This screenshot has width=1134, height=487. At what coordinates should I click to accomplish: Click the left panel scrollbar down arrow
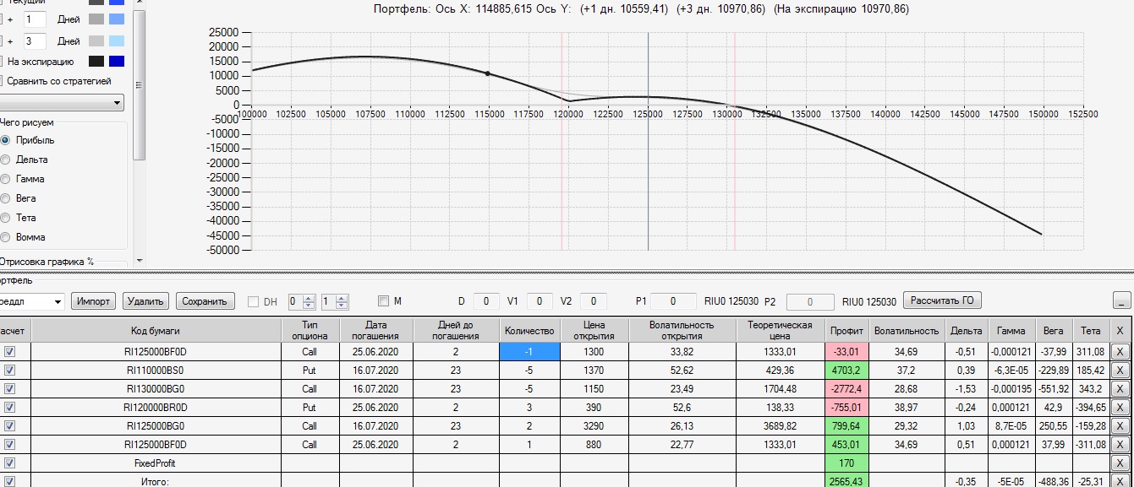(x=140, y=262)
